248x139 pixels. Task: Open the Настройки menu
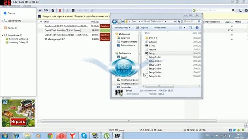point(15,6)
